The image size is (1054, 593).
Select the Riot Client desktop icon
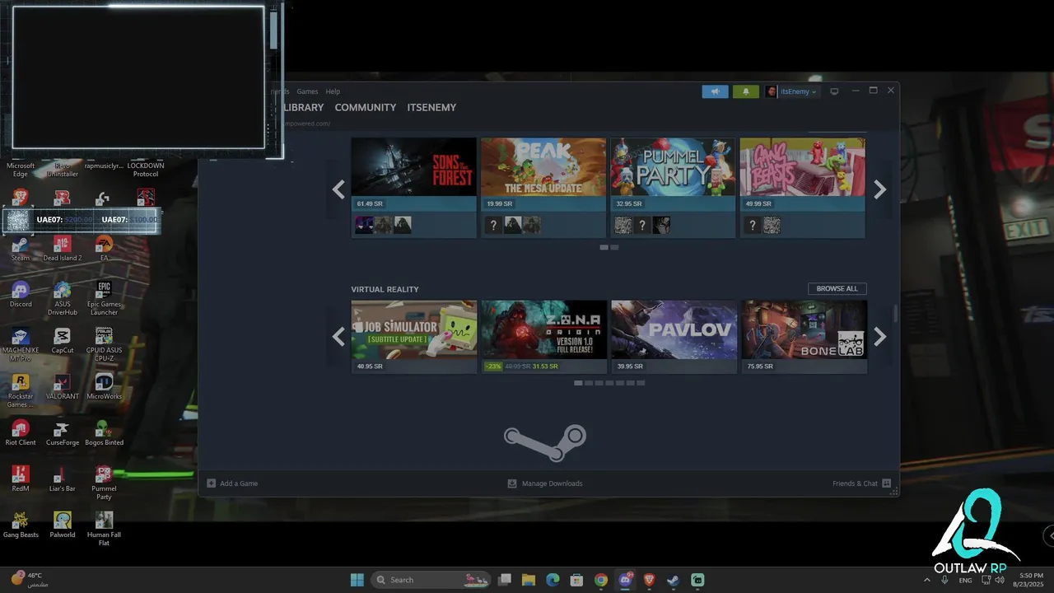(x=21, y=432)
